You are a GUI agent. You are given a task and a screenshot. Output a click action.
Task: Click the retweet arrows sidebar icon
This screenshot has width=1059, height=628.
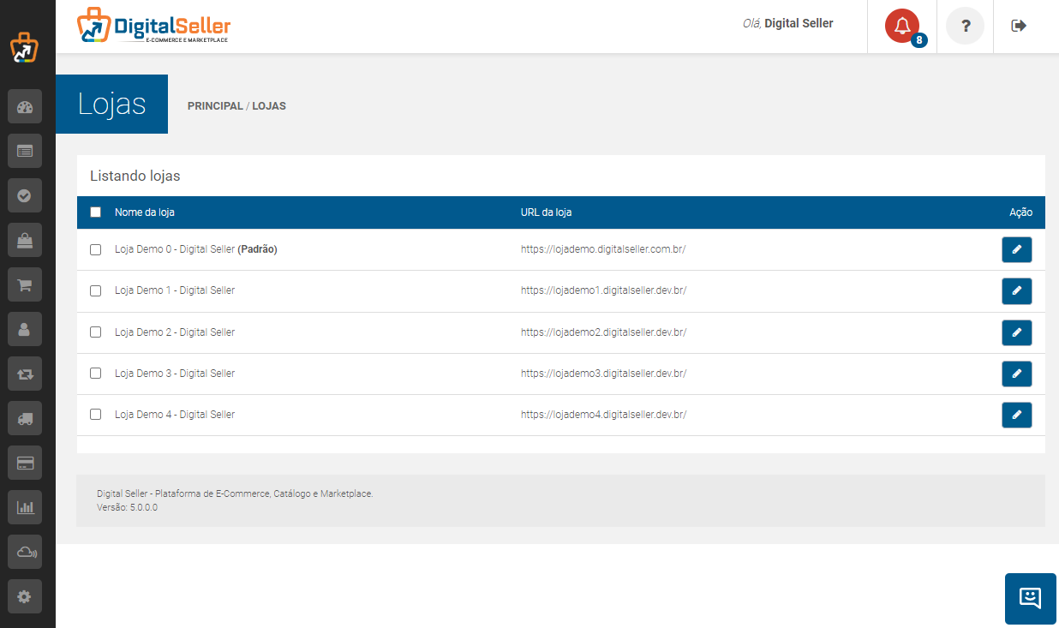pyautogui.click(x=24, y=374)
